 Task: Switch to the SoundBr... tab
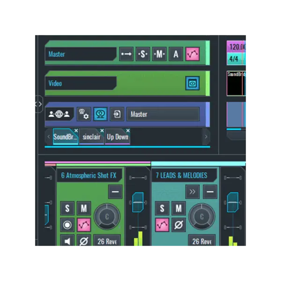click(65, 137)
